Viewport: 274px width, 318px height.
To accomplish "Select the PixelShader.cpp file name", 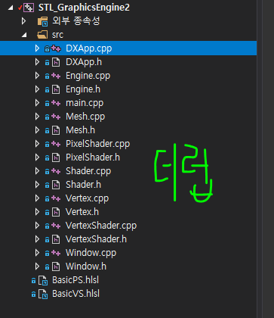I will coord(98,144).
